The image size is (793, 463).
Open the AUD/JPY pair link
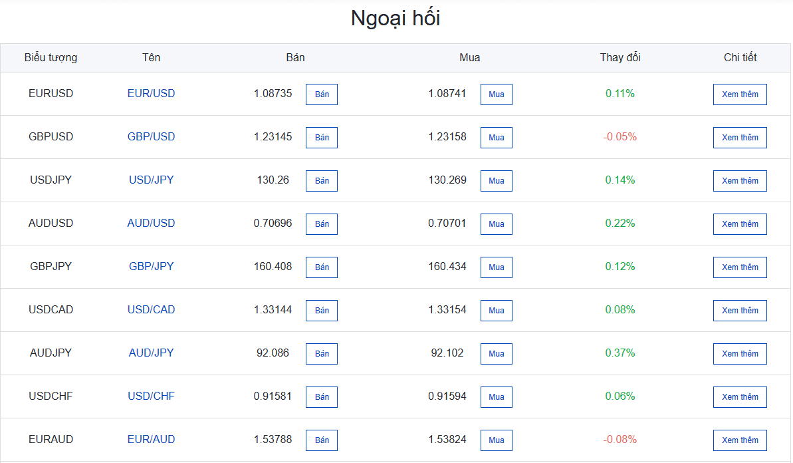coord(151,353)
